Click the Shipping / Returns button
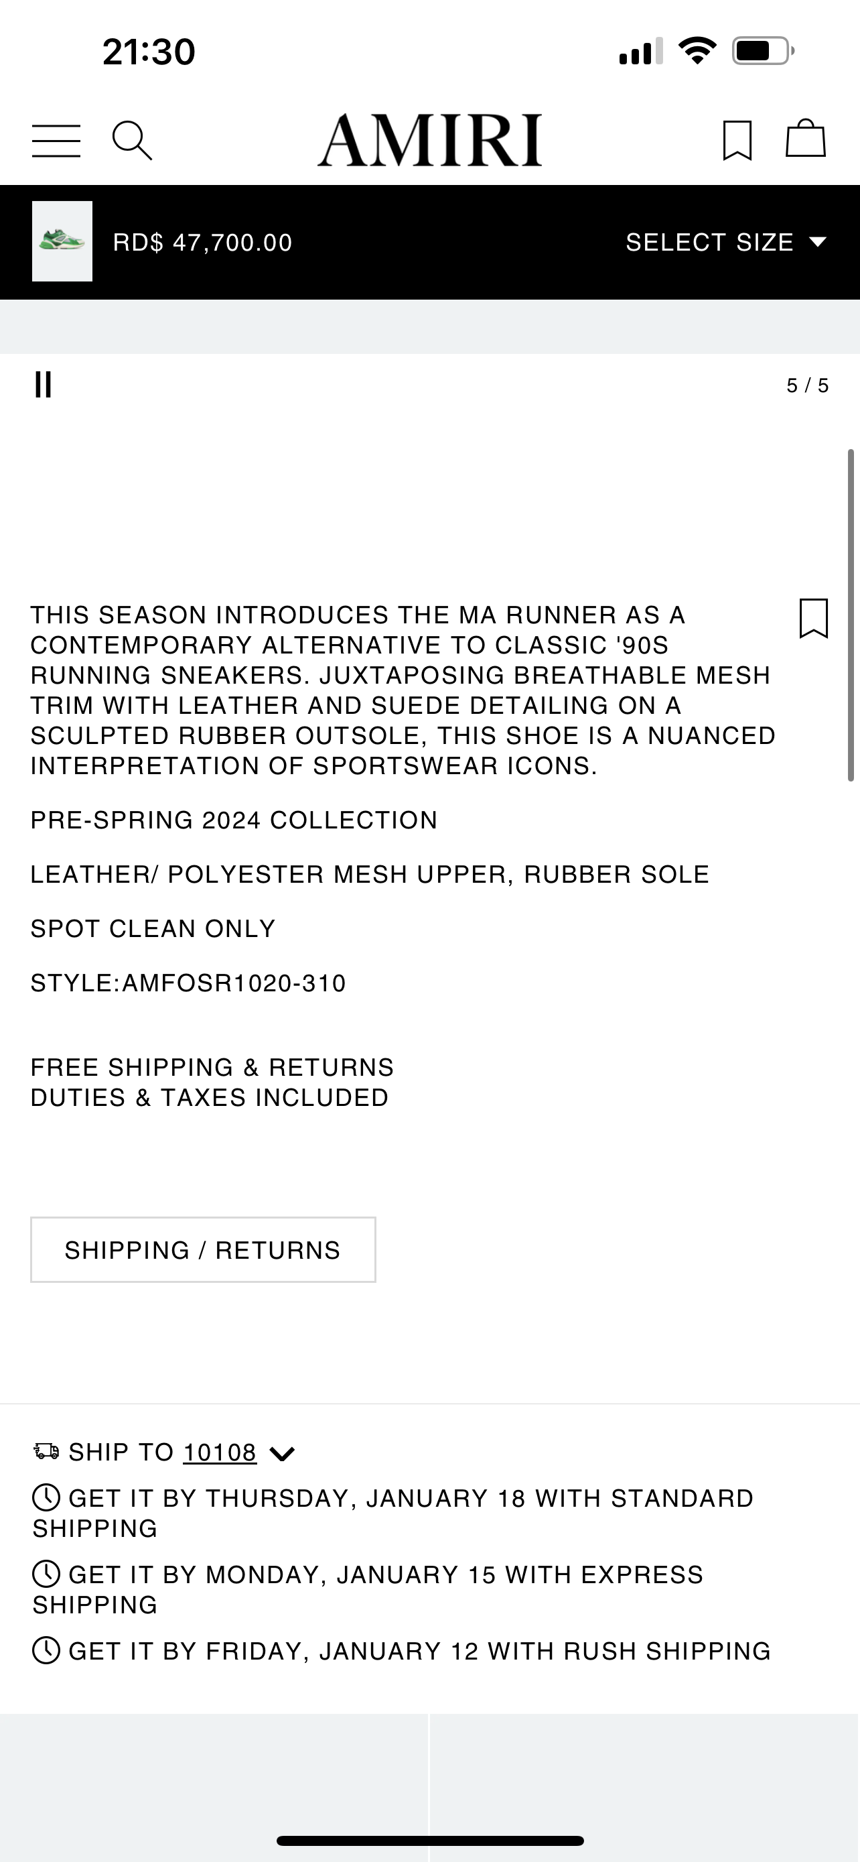Screen dimensions: 860x1862 click(x=203, y=1250)
